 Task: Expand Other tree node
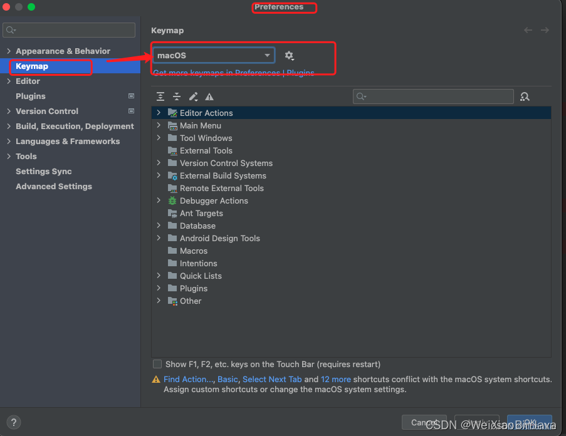(x=159, y=301)
